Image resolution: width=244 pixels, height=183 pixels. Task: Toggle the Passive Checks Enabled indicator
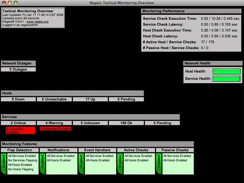(159, 164)
